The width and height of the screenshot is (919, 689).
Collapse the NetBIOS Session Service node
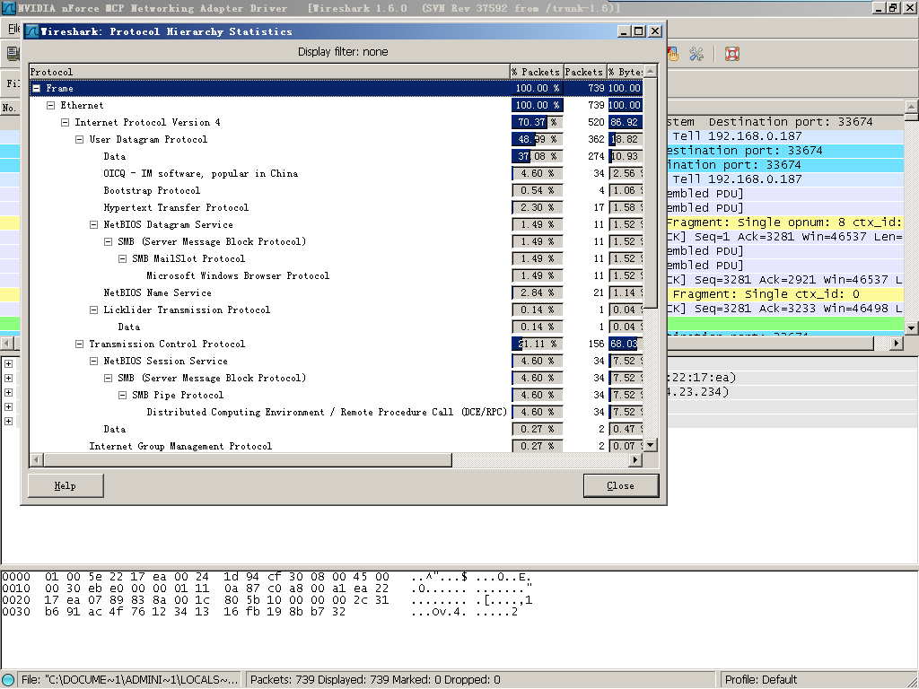pyautogui.click(x=93, y=361)
